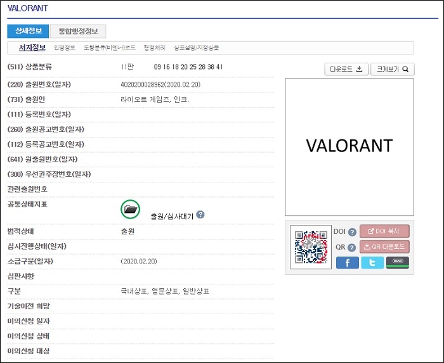Open the 도형분류(비엔나)코드 sub-tab
The image size is (444, 363).
click(x=110, y=48)
